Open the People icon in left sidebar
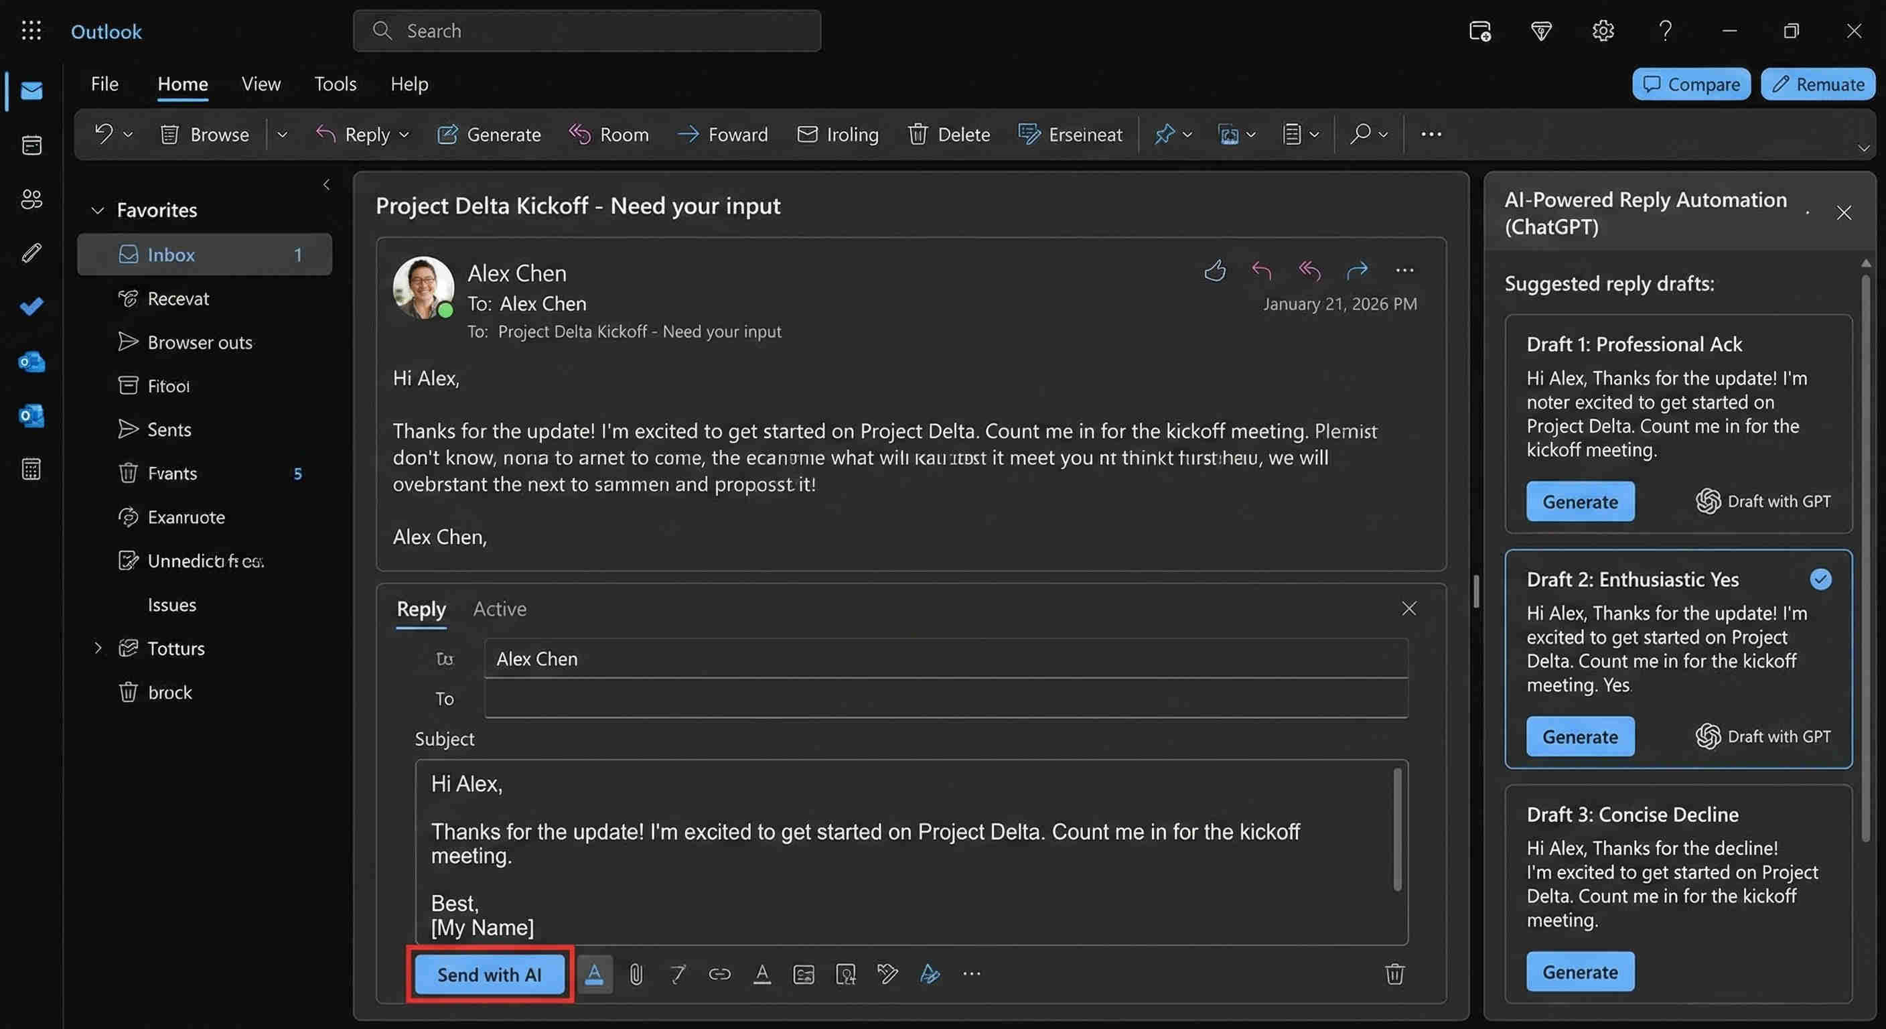 (31, 198)
